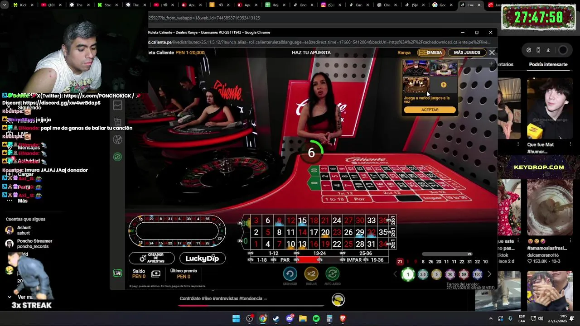Open File Explorer from the taskbar

303,319
